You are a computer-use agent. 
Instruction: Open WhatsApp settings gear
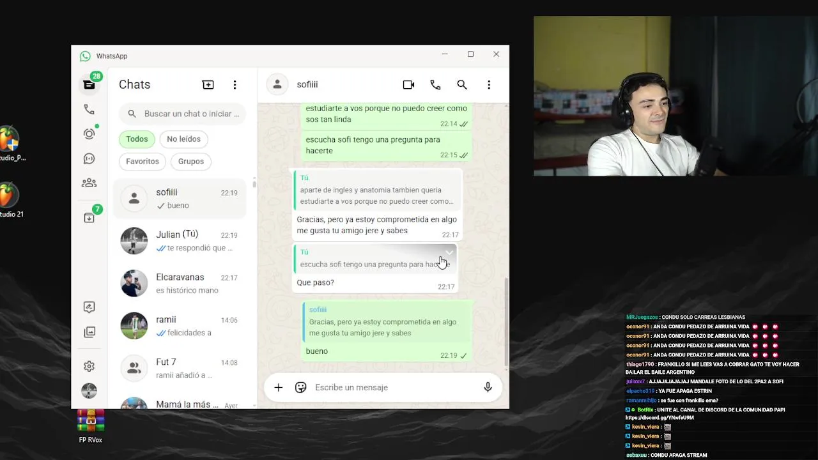pos(89,366)
